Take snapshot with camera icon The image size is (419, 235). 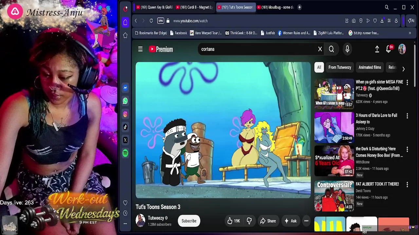pyautogui.click(x=354, y=21)
